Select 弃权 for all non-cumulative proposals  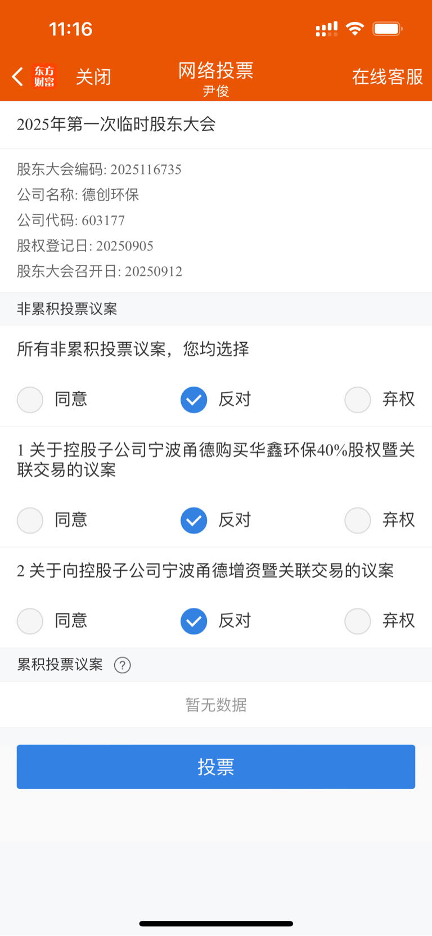click(x=358, y=400)
